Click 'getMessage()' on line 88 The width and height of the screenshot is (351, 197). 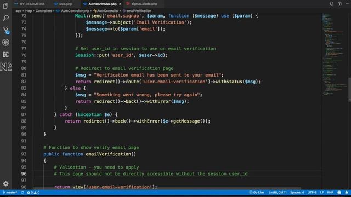coord(189,121)
